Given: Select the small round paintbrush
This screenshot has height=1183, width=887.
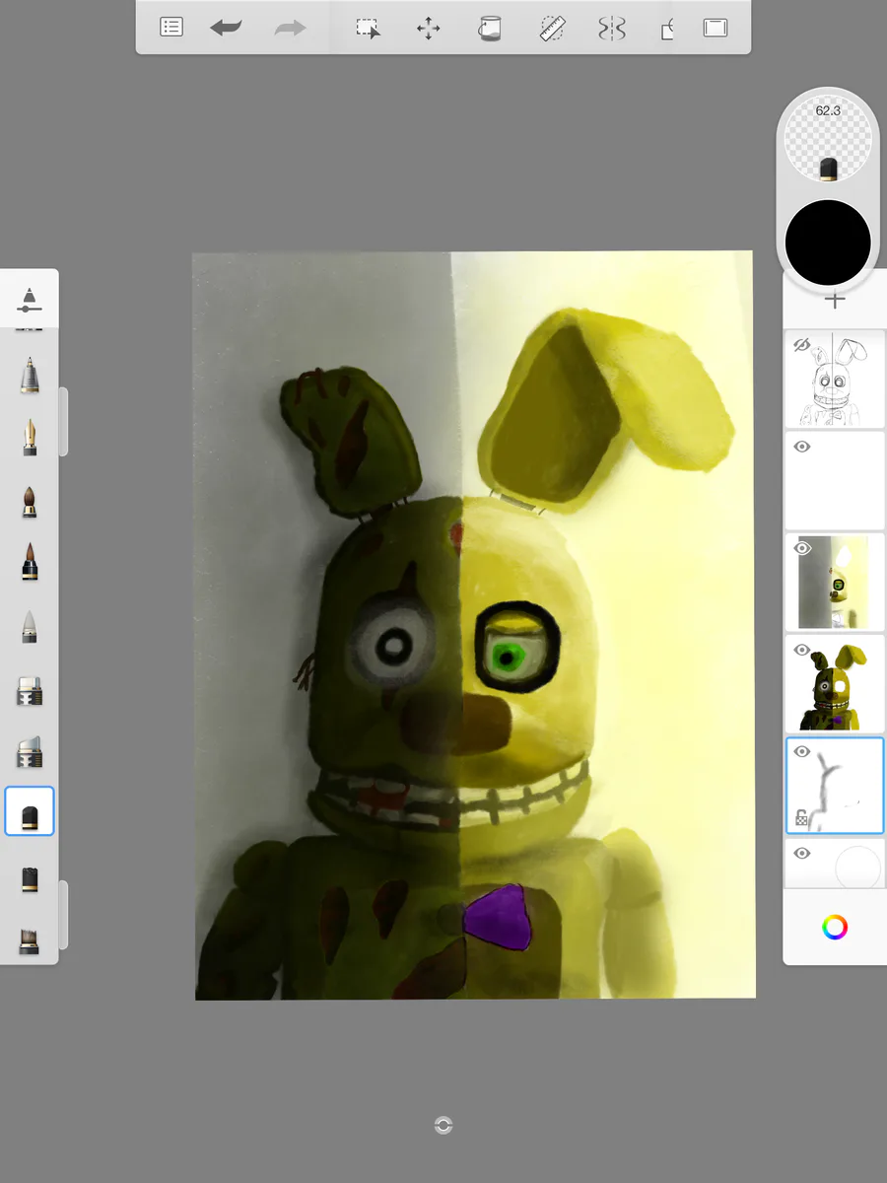Looking at the screenshot, I should point(30,501).
